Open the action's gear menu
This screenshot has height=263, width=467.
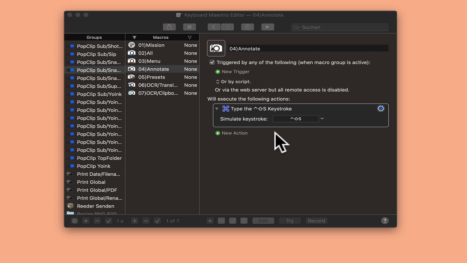pyautogui.click(x=381, y=108)
